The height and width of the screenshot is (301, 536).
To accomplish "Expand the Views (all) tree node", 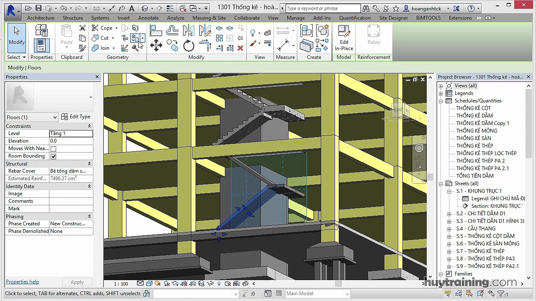I will click(x=441, y=86).
